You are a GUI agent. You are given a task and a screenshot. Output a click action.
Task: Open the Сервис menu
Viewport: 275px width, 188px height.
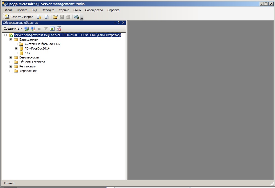point(64,10)
